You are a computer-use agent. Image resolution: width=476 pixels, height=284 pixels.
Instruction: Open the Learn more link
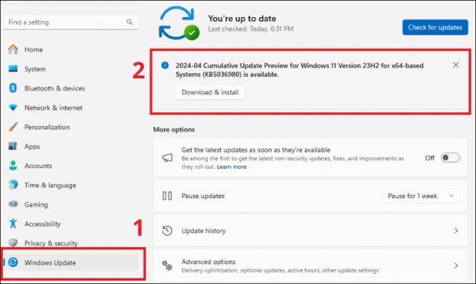coord(232,167)
